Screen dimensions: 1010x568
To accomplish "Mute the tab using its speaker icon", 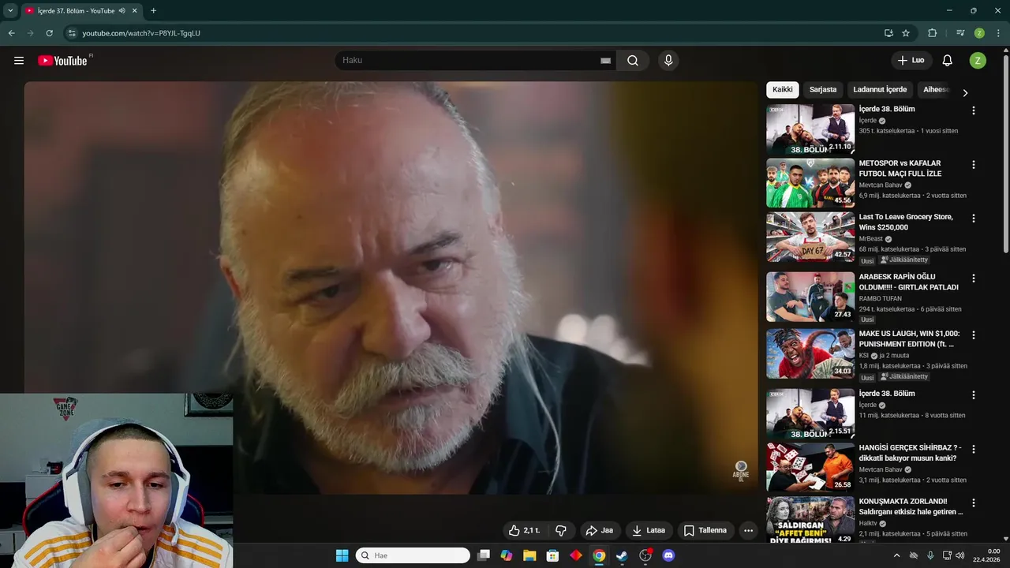I will pyautogui.click(x=122, y=11).
